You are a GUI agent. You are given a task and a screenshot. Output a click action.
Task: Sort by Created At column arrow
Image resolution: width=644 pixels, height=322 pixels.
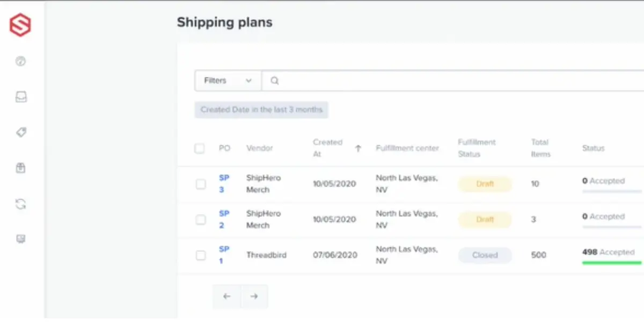[358, 149]
